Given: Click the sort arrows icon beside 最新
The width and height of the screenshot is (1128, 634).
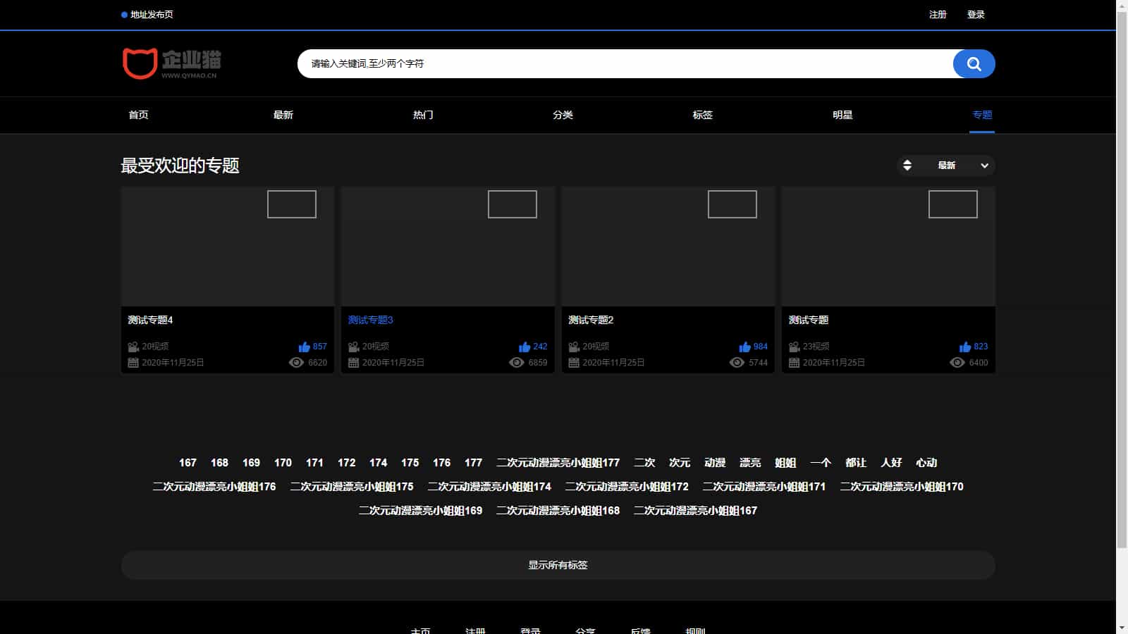Looking at the screenshot, I should (x=907, y=166).
